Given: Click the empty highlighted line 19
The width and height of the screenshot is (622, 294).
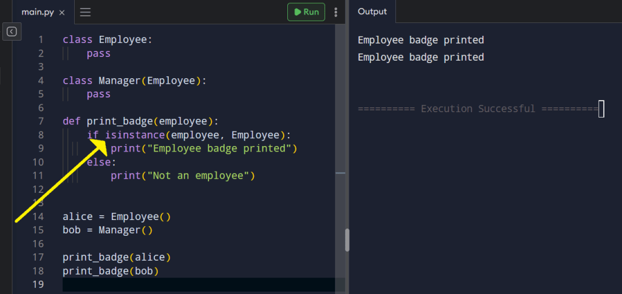Looking at the screenshot, I should (199, 284).
